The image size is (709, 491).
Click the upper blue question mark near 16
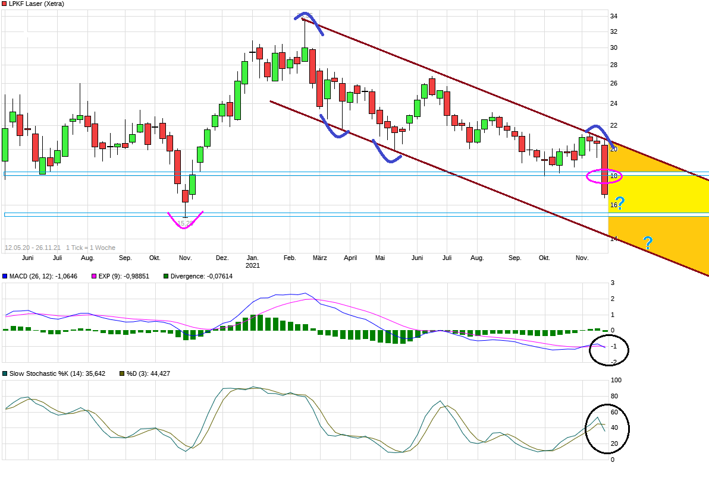click(x=619, y=204)
